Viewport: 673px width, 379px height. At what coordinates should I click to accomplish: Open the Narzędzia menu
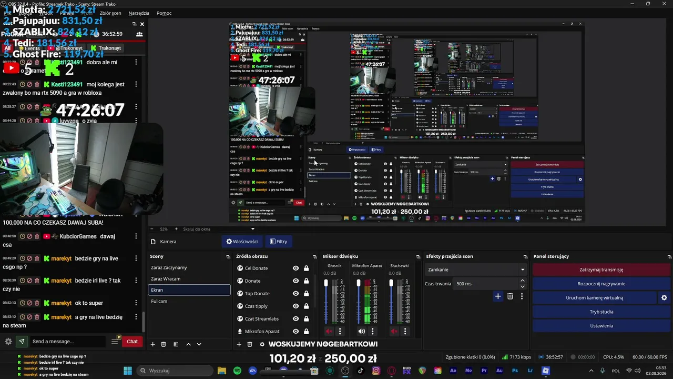pos(139,13)
